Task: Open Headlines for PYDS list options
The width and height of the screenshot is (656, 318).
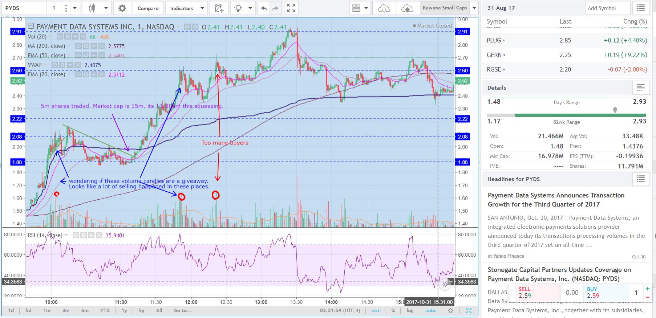Action: [641, 179]
